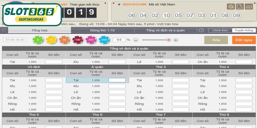Click the globe search icon
The height and width of the screenshot is (128, 257).
click(231, 6)
